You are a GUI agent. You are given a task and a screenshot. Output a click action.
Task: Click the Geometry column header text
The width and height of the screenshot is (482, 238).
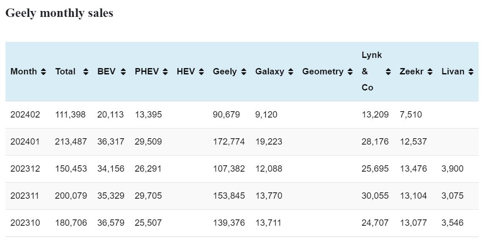click(x=323, y=71)
